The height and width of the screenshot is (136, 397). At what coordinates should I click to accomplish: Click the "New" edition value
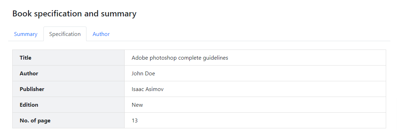(x=137, y=105)
